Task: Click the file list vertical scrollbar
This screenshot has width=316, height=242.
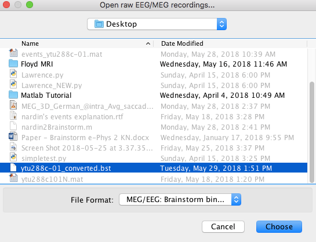Action: tap(311, 132)
